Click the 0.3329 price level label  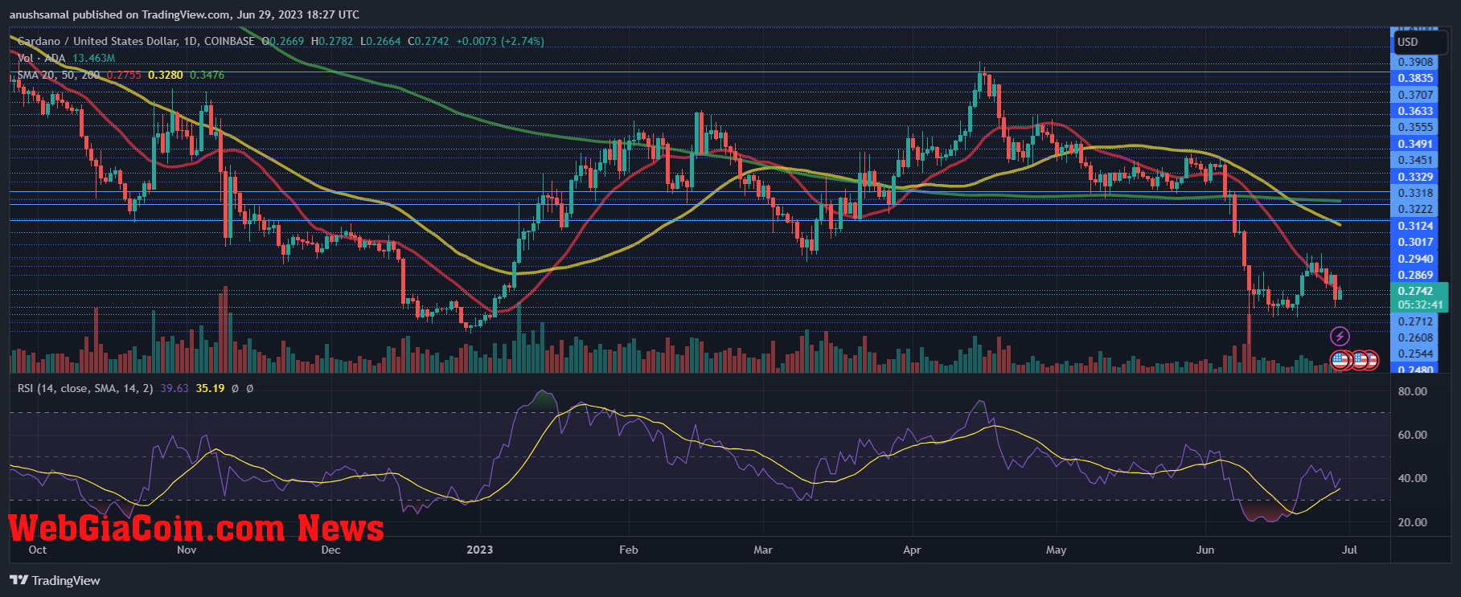tap(1415, 177)
